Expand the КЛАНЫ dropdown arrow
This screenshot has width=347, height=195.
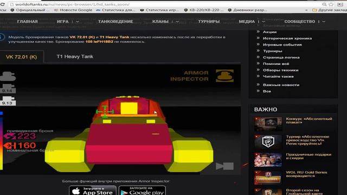177,22
